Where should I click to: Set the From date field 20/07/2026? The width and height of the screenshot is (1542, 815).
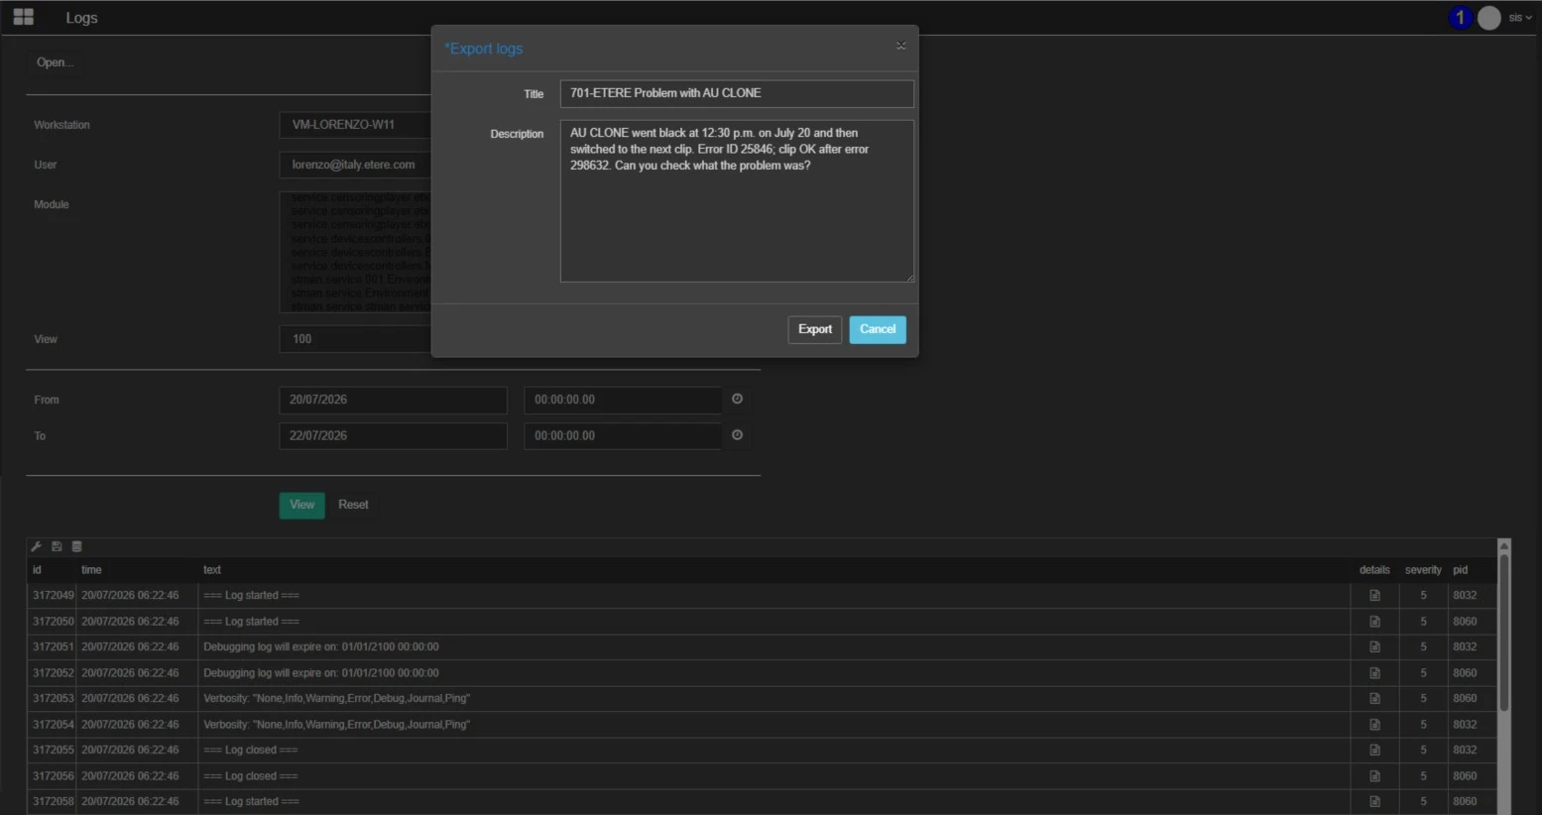coord(393,400)
